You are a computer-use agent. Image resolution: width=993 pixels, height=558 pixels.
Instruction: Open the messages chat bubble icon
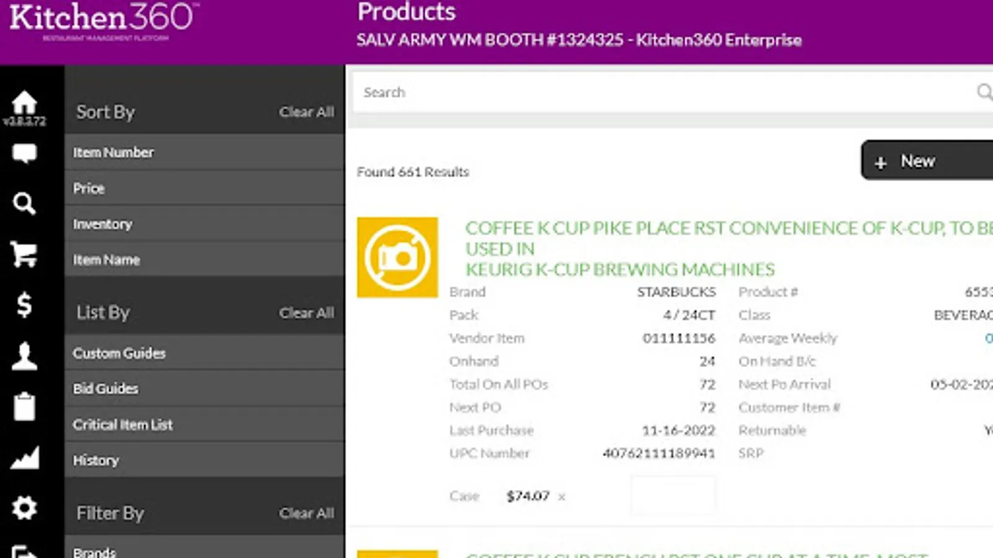pyautogui.click(x=24, y=153)
